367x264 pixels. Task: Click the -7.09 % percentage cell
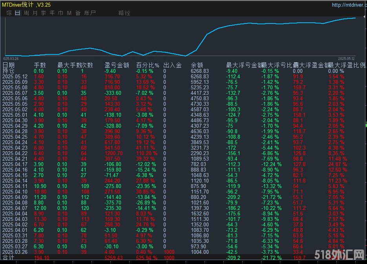[x=145, y=126]
